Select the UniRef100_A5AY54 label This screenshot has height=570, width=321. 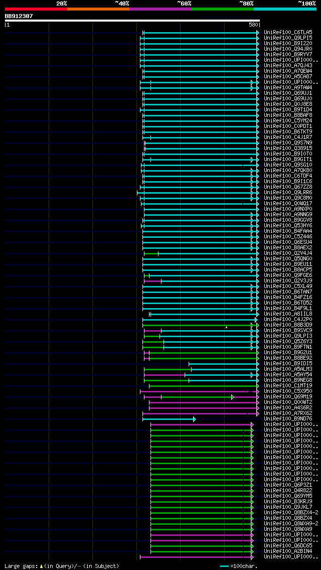(288, 375)
